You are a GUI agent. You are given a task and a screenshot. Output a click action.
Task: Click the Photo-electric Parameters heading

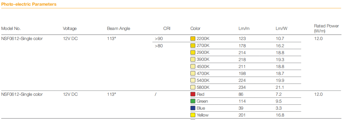(29, 4)
